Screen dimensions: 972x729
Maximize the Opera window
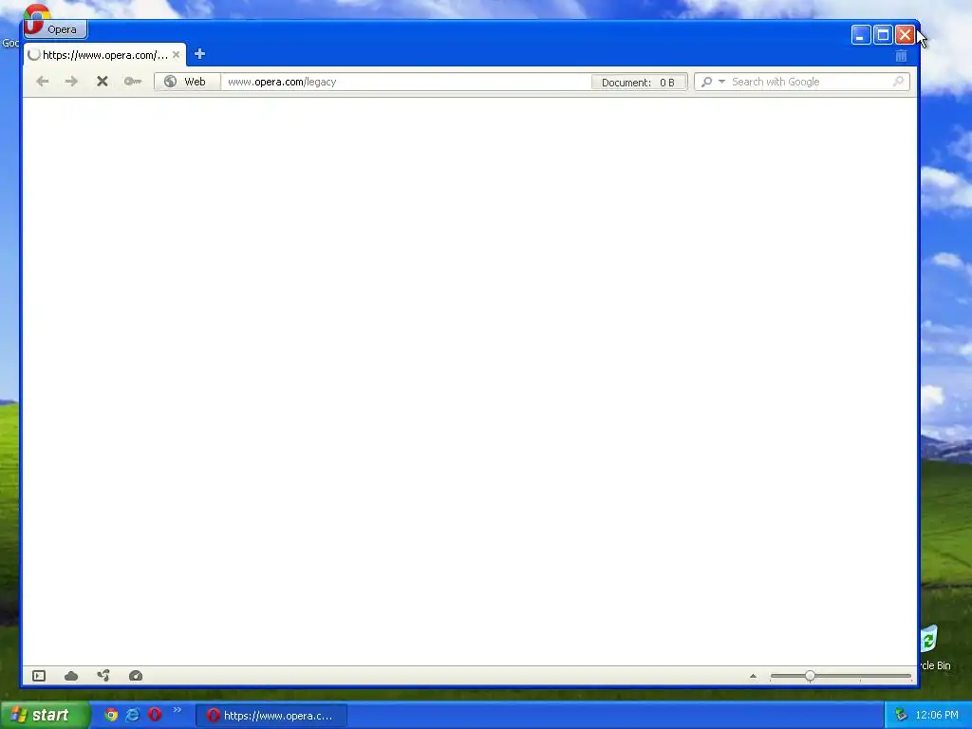(x=883, y=35)
